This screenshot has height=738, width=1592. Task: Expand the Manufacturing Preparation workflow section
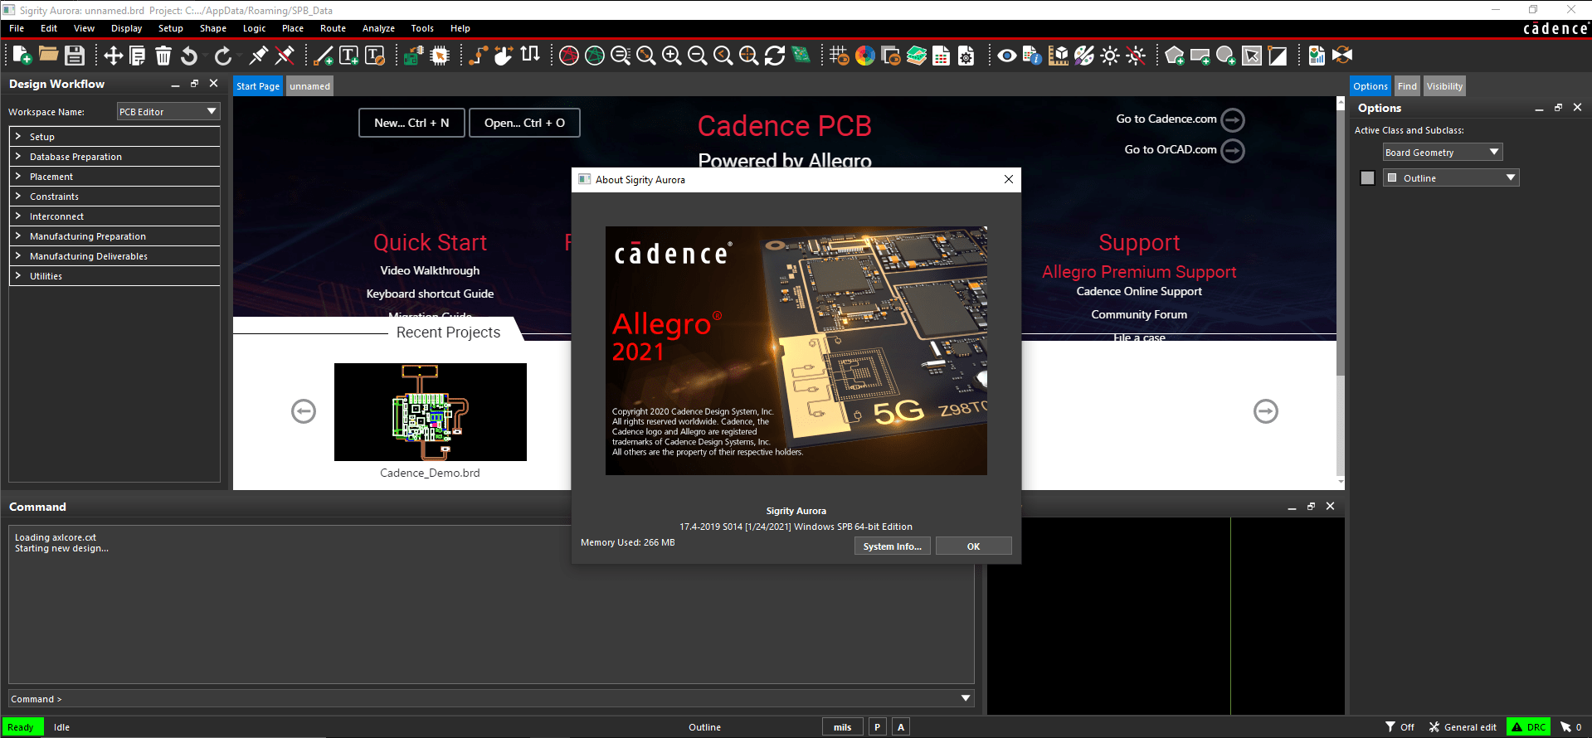click(88, 236)
